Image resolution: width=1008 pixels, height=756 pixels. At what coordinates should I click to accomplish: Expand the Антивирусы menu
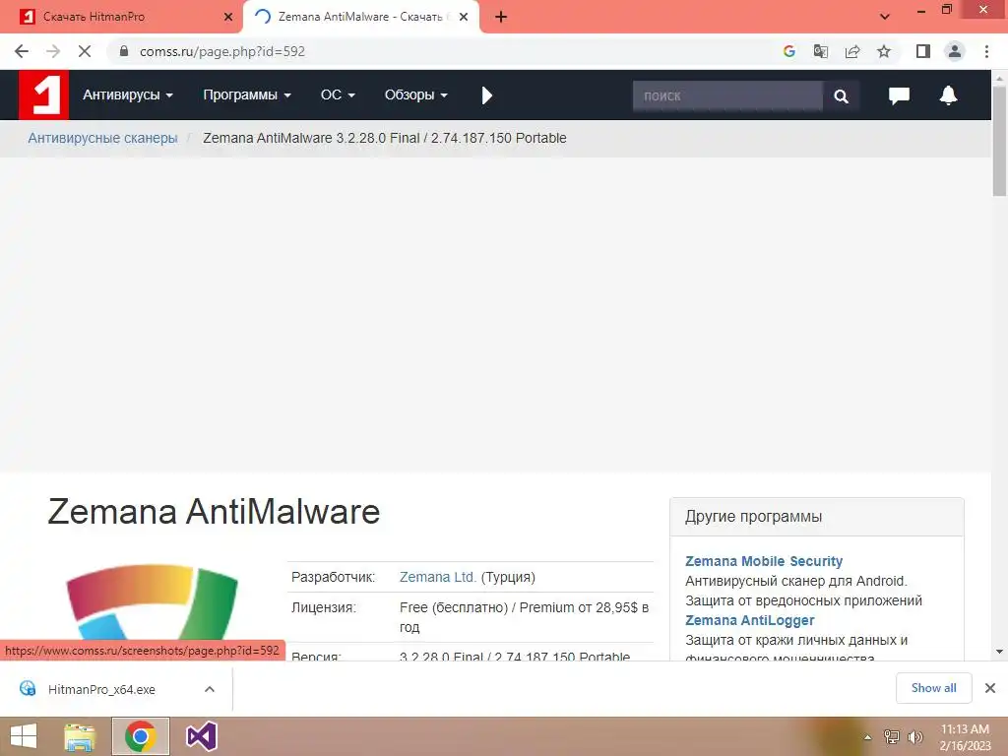128,95
